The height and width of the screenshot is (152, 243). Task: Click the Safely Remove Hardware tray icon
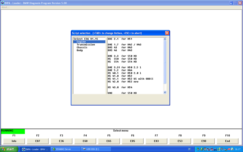point(198,149)
